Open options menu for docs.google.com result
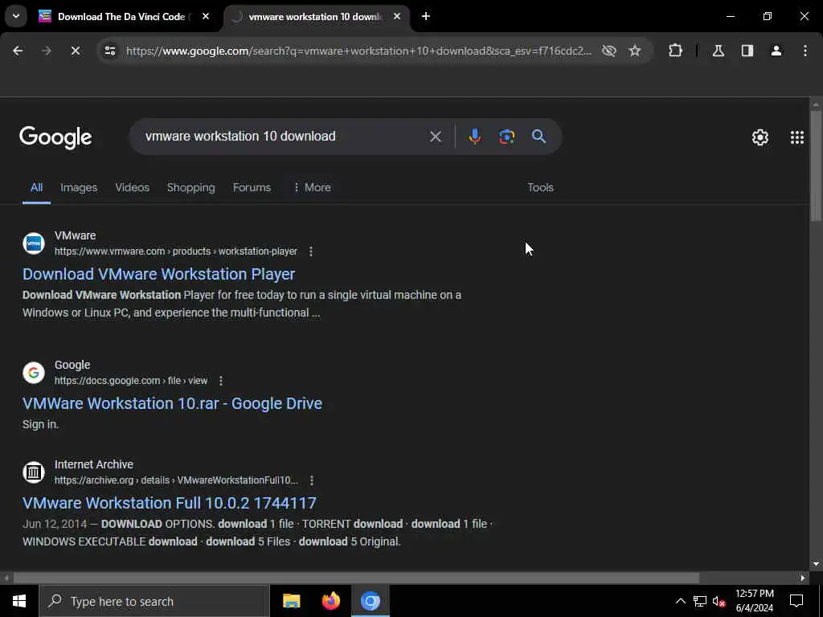This screenshot has width=823, height=617. [x=221, y=381]
